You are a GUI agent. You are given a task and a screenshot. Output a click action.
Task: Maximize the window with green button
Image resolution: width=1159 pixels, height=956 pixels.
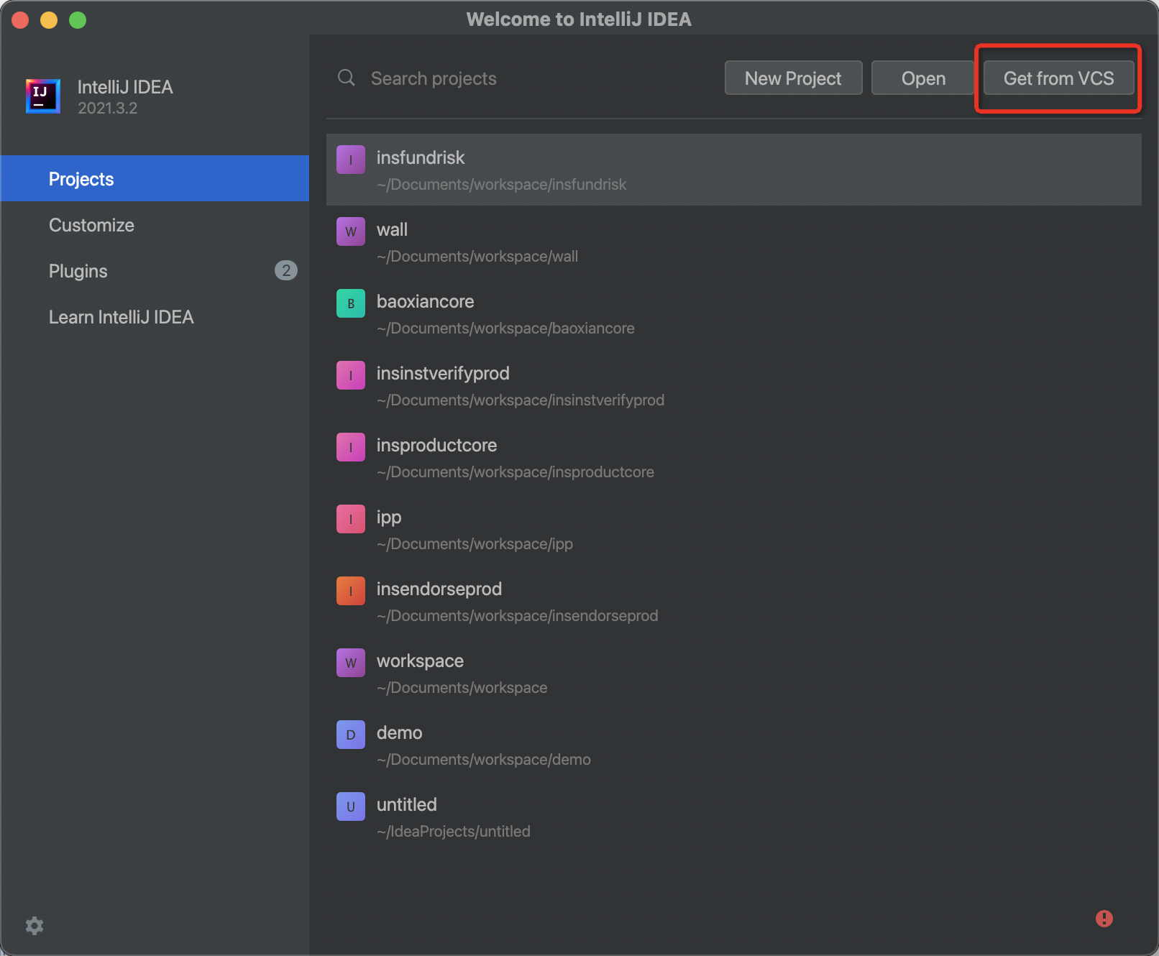(x=78, y=20)
